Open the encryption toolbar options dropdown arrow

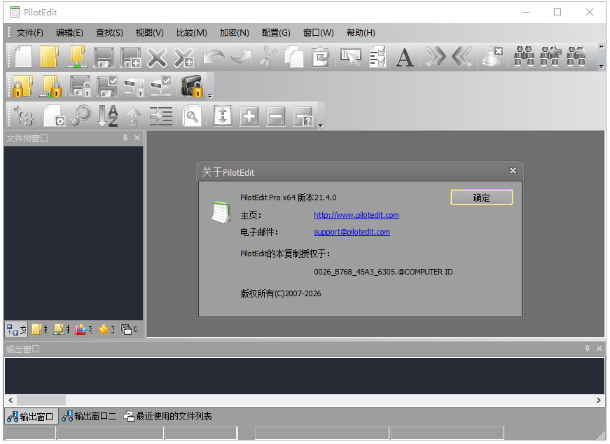[x=209, y=96]
